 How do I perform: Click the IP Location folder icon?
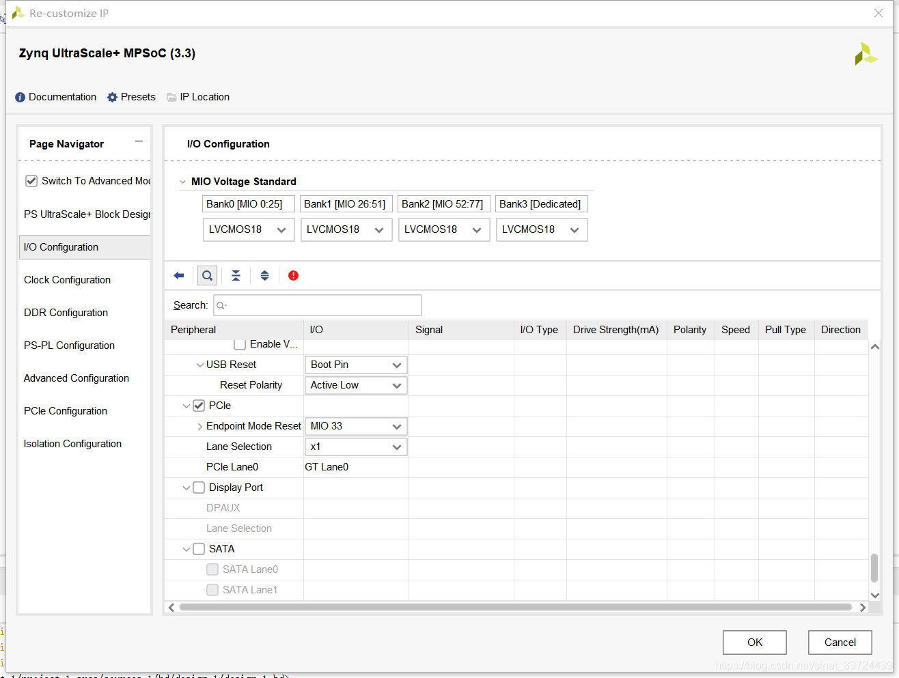point(171,98)
